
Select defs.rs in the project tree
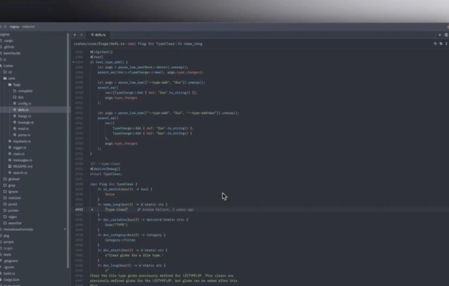(x=23, y=110)
